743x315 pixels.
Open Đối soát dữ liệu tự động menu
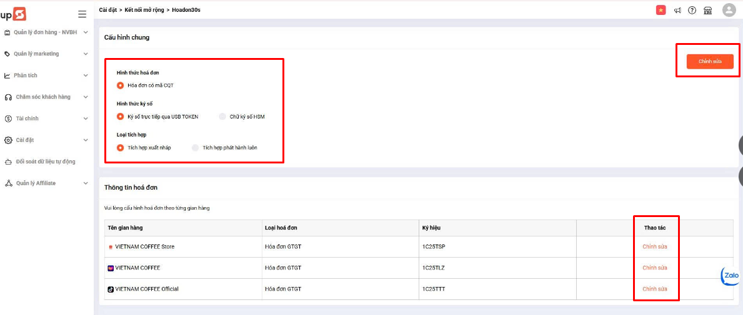pos(45,162)
